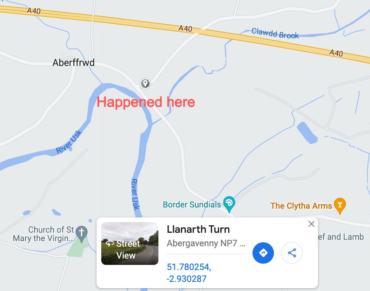Viewport: 370px width, 291px height.
Task: Click the vertical River Usk label
Action: [x=135, y=194]
